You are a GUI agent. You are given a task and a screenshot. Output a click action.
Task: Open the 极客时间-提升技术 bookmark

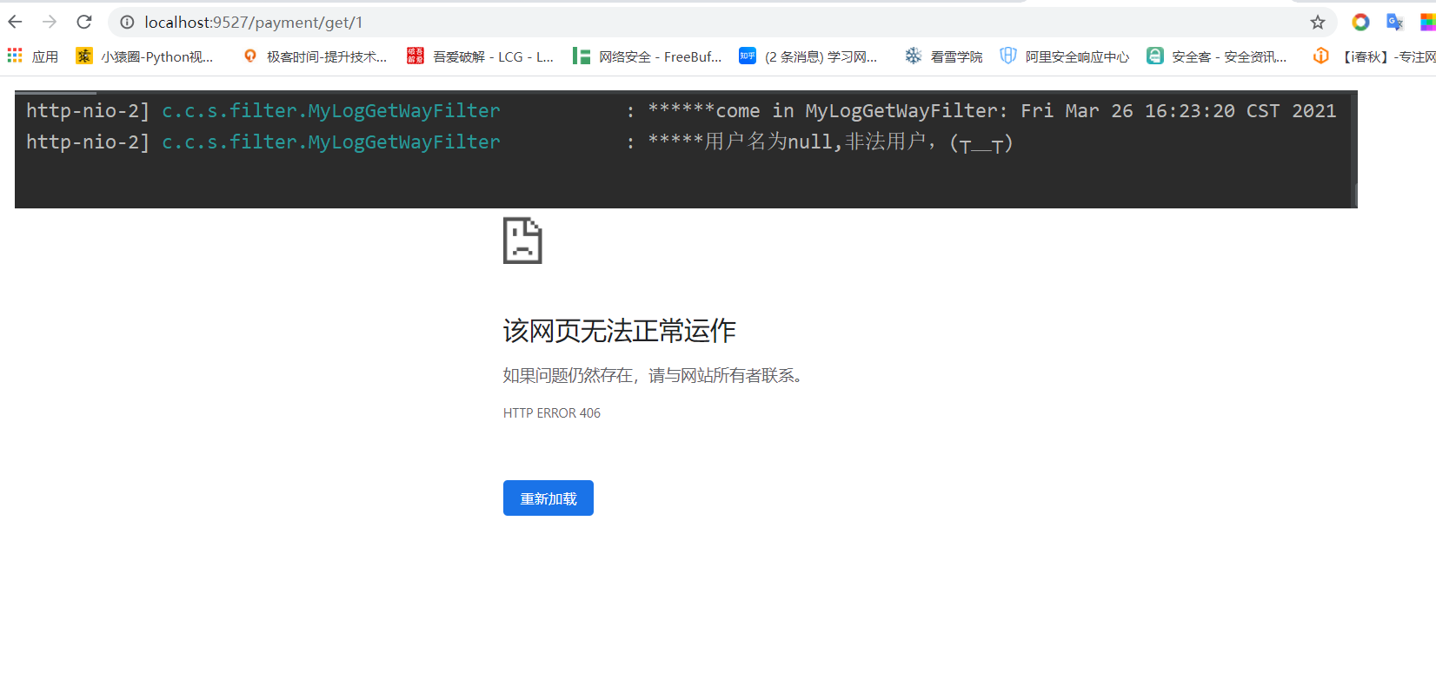(x=315, y=56)
